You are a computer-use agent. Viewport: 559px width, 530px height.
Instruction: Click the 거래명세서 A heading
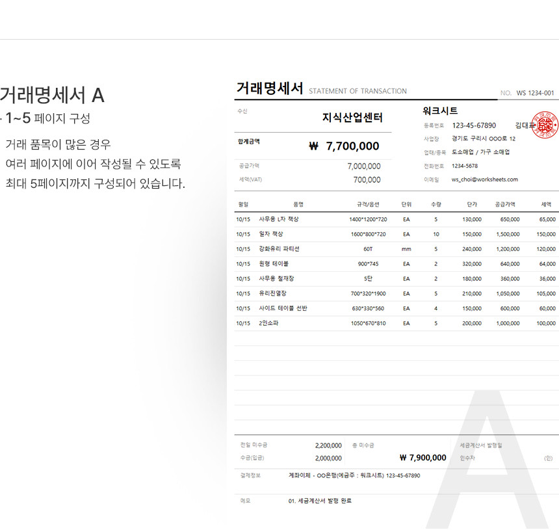(52, 96)
